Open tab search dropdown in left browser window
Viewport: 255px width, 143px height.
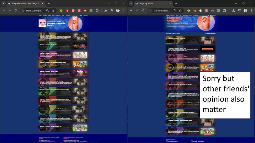coord(3,3)
